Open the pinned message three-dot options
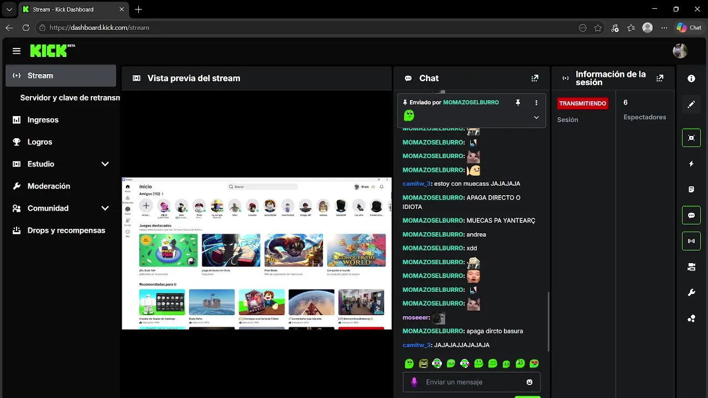The image size is (708, 398). (536, 103)
